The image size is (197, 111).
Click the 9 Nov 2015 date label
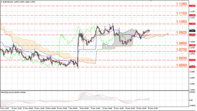(5, 108)
